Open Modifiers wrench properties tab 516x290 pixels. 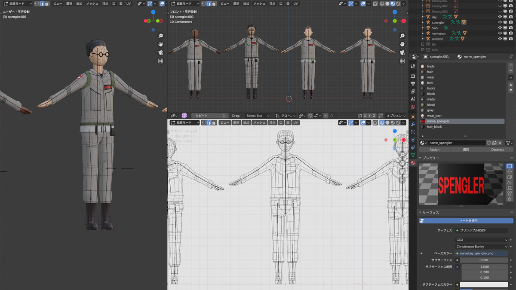(x=413, y=124)
